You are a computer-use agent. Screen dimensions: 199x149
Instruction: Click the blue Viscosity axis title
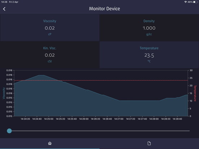tap(4, 93)
